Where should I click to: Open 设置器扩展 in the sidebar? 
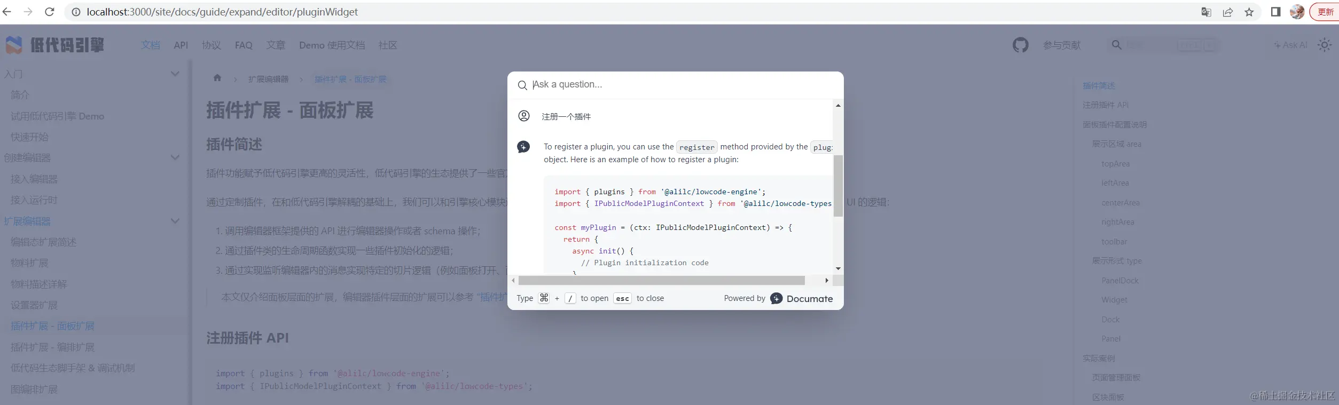tap(34, 305)
